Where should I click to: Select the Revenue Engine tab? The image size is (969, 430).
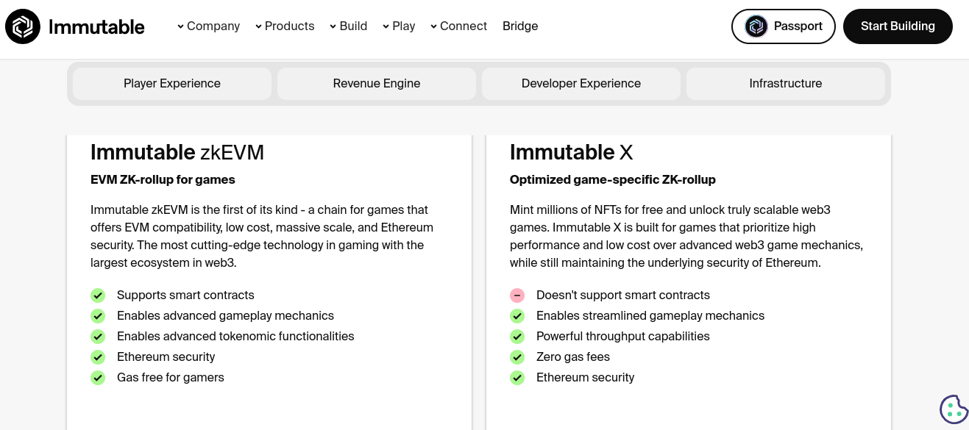[377, 84]
